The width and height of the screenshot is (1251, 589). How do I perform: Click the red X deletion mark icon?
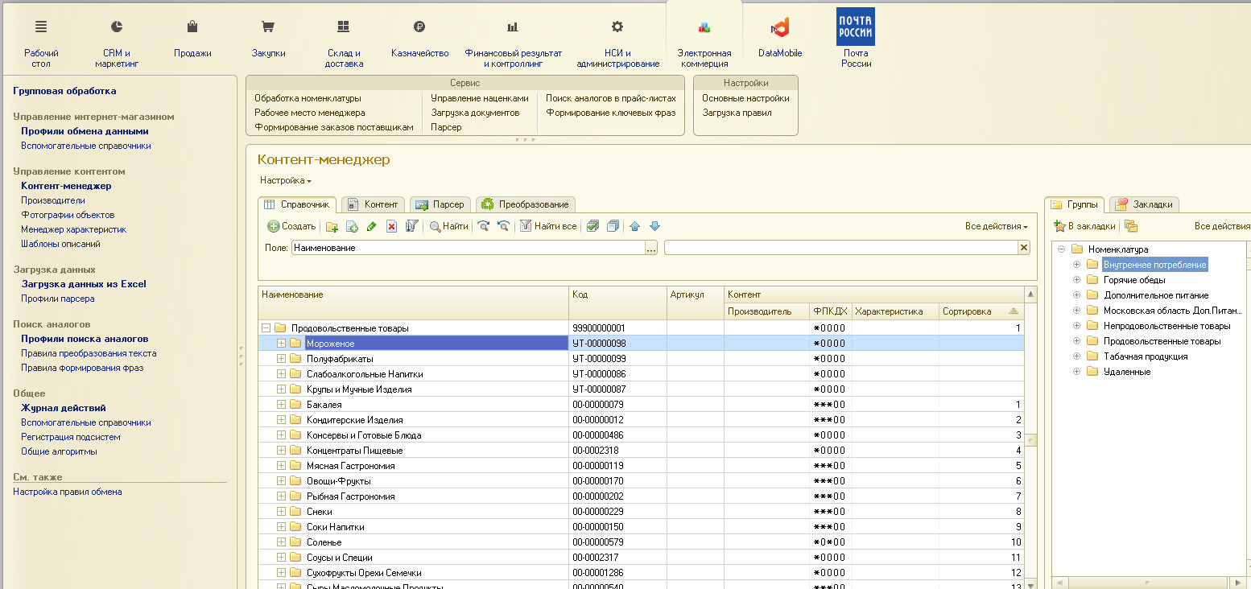392,227
